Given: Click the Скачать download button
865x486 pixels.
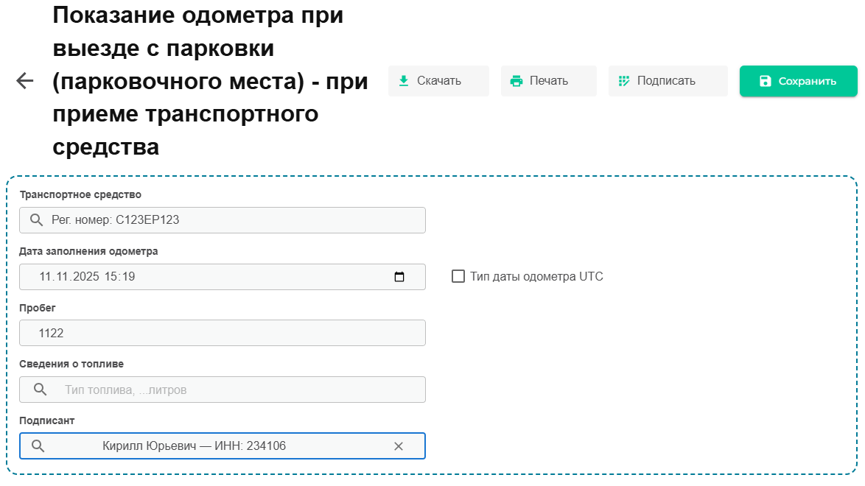Looking at the screenshot, I should [438, 81].
